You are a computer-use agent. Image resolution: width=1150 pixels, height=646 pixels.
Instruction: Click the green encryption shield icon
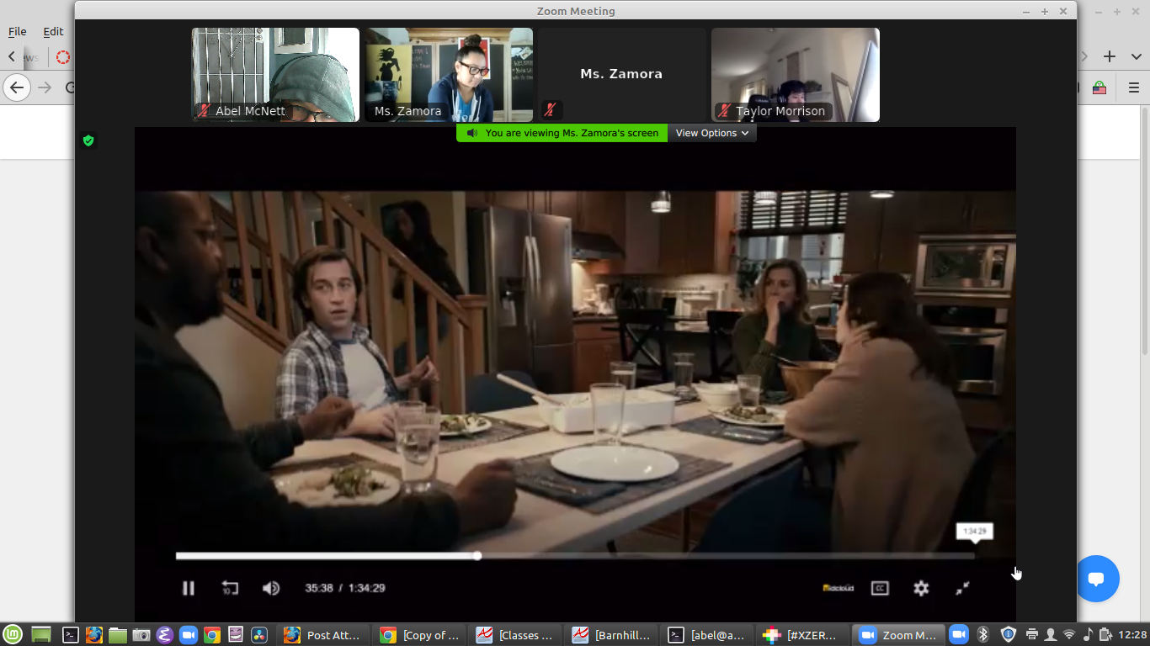[x=88, y=140]
